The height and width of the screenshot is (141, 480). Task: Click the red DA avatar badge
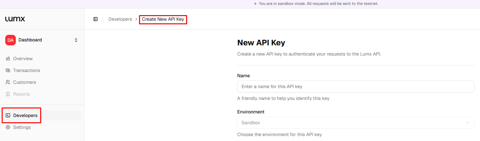click(11, 40)
